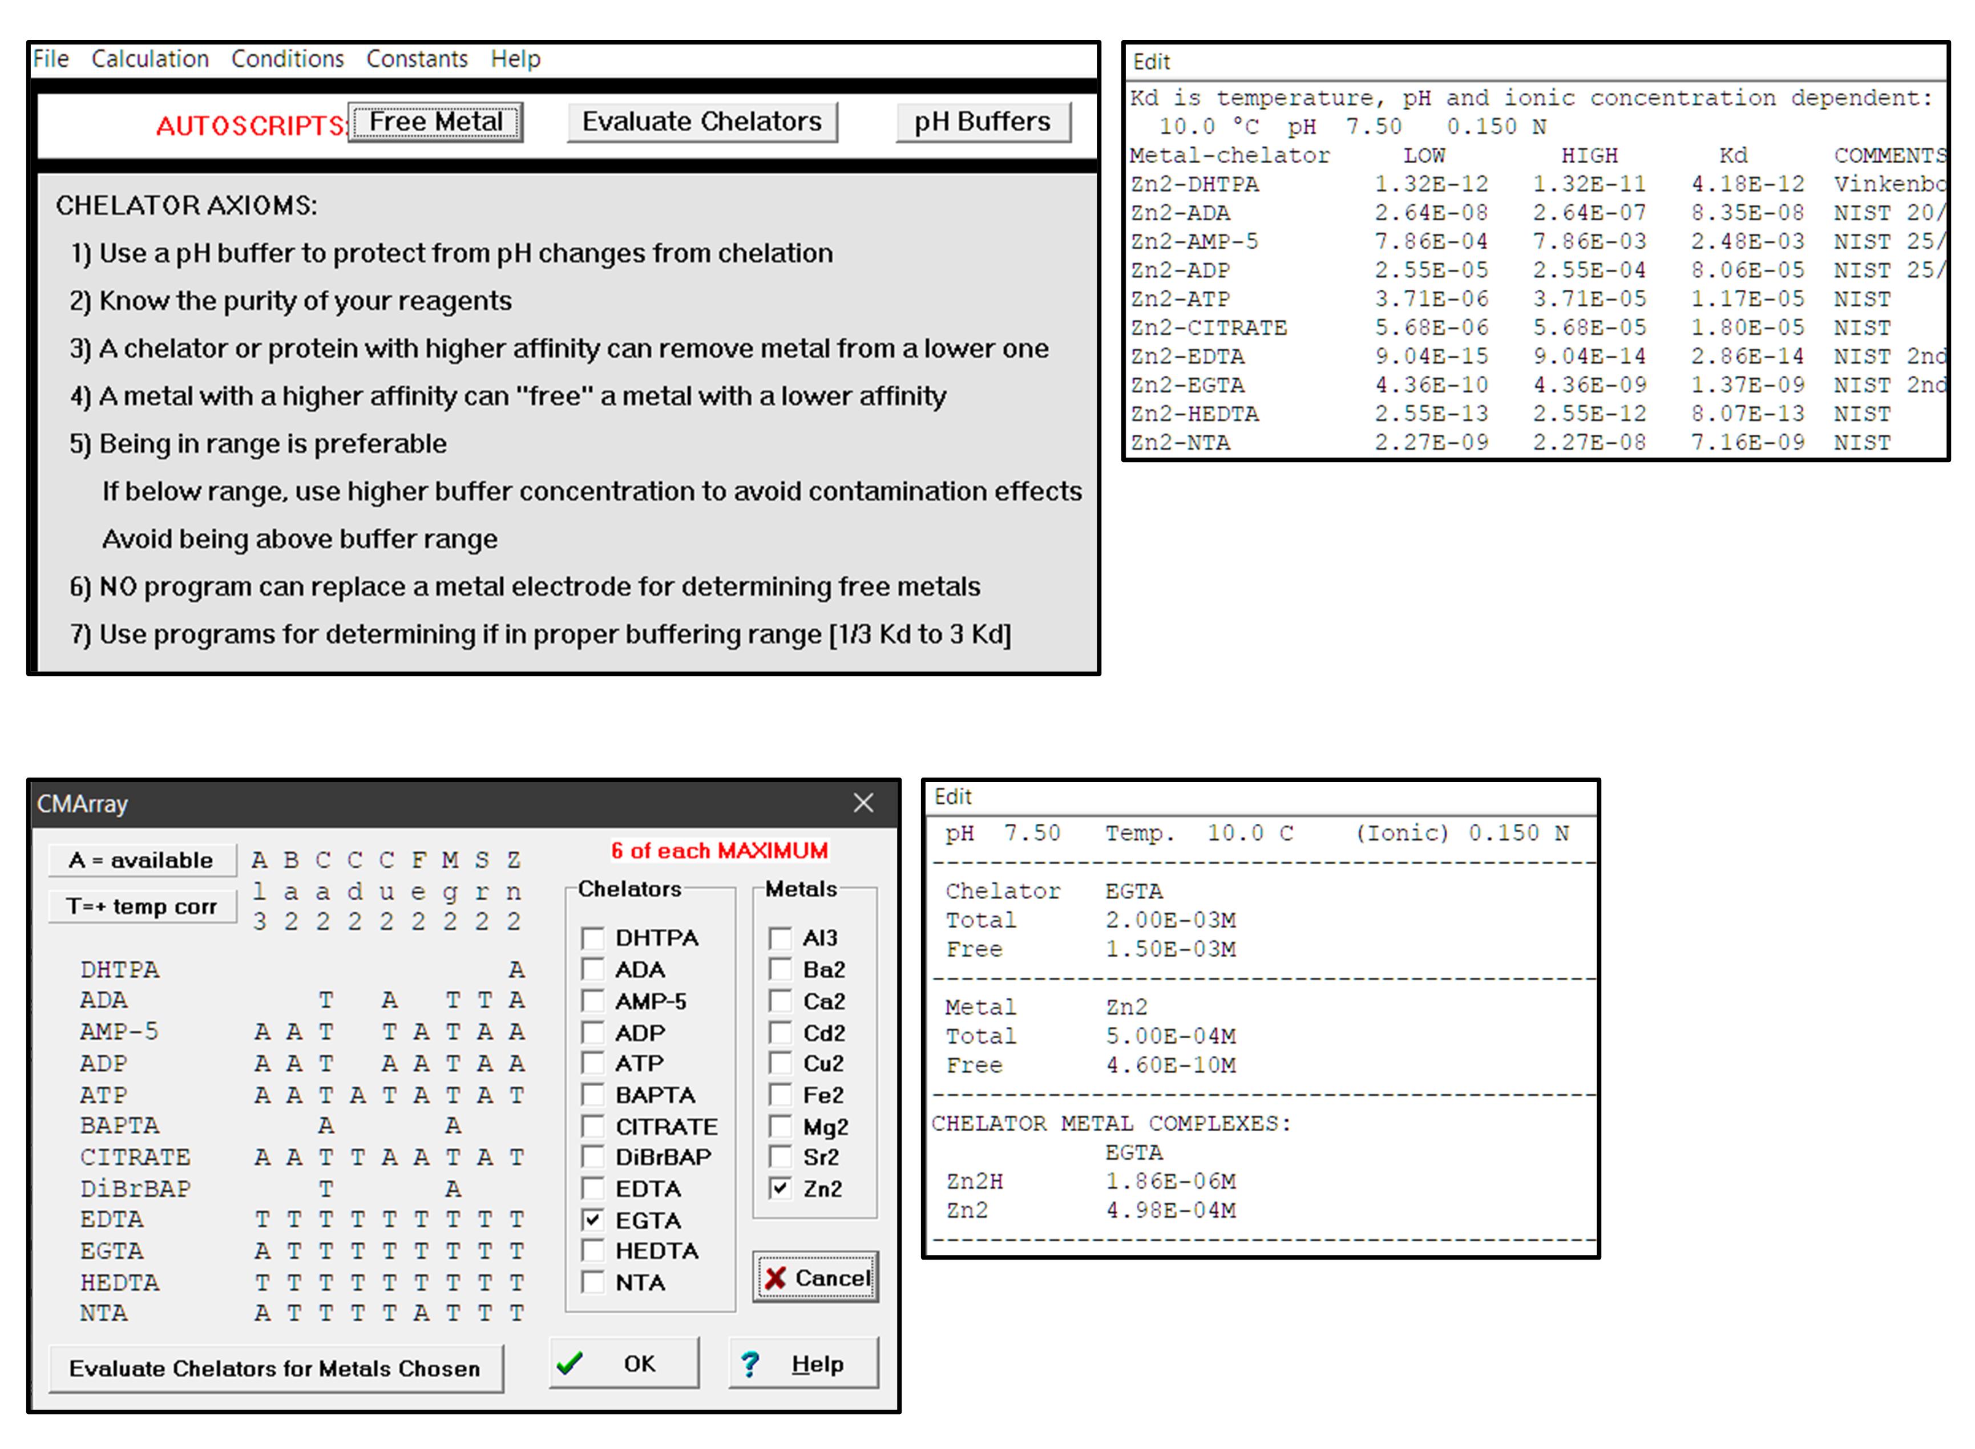Click the Zn2-CITRATE row in Kd table

[x=1537, y=328]
